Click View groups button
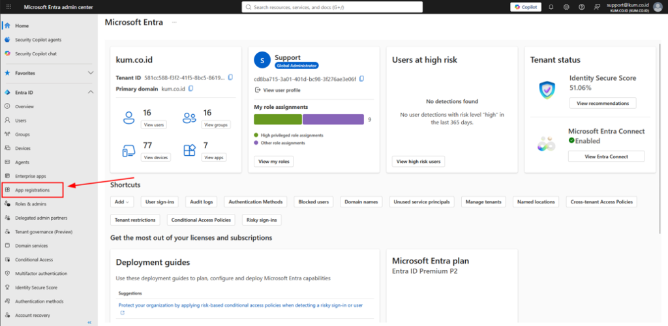 [216, 125]
